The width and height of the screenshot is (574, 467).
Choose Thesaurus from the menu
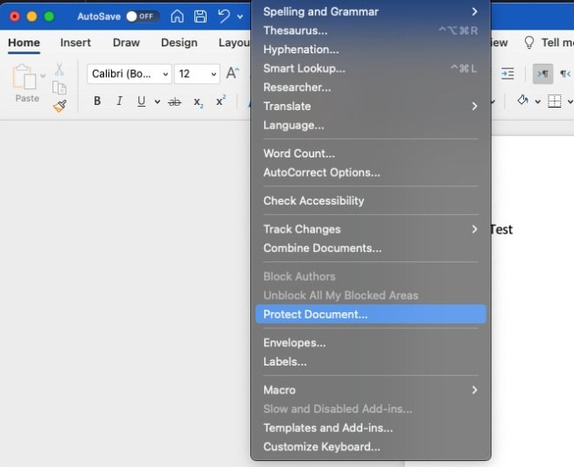371,31
